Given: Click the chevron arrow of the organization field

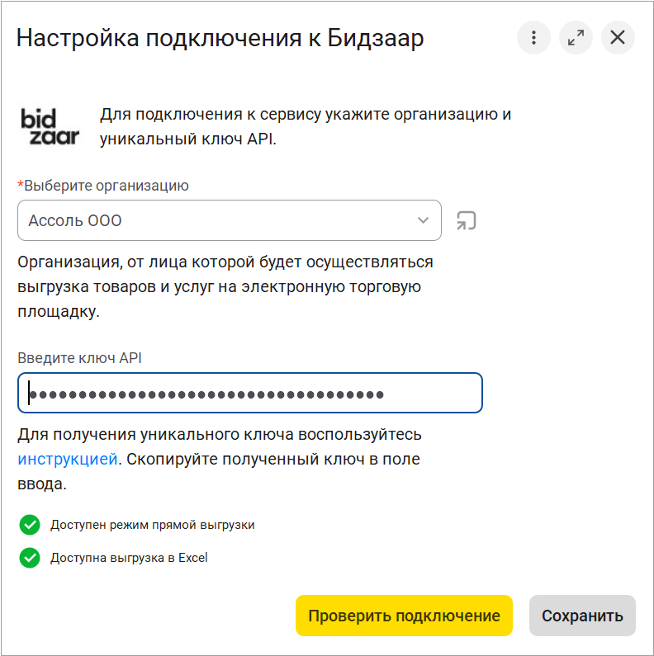Looking at the screenshot, I should coord(423,220).
